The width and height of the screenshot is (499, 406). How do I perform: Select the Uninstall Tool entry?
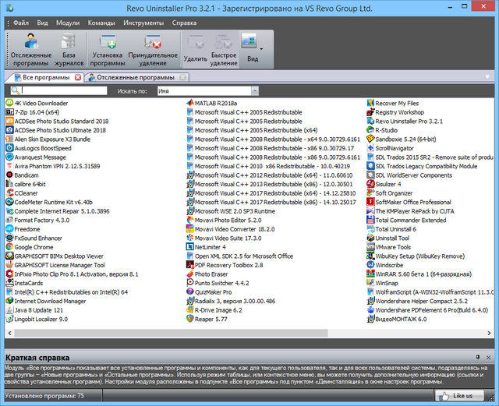click(x=388, y=238)
